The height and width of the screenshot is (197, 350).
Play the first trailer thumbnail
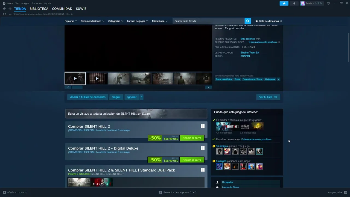click(x=75, y=79)
